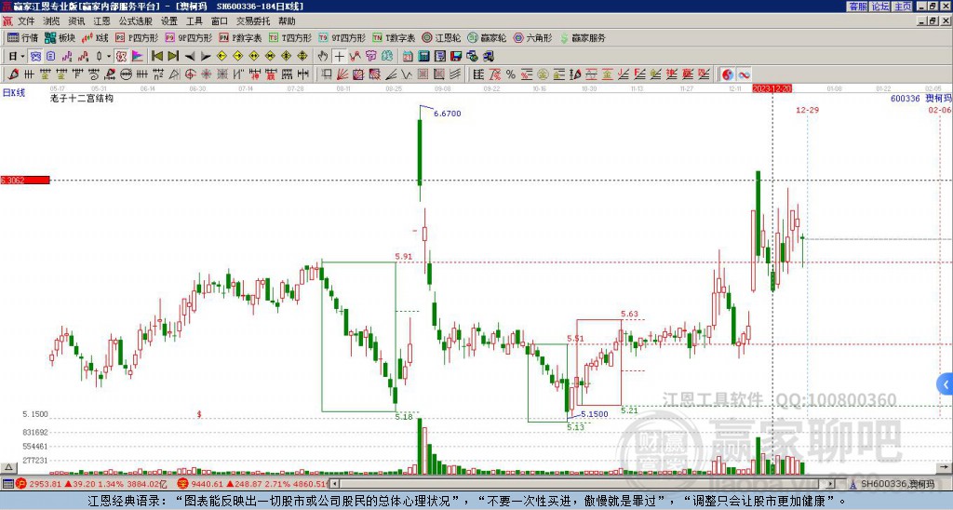Open the 浏览 menu
The image size is (953, 510).
tap(51, 21)
